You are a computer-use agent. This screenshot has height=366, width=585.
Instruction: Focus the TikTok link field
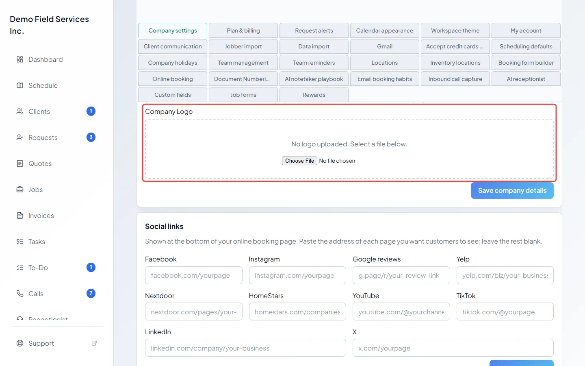(505, 312)
